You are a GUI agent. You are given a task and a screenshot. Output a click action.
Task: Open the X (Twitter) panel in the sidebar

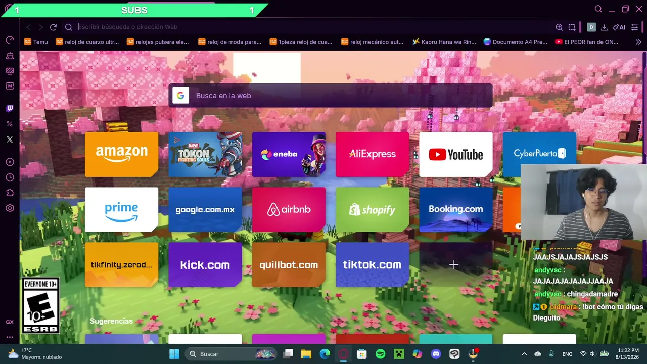[10, 139]
